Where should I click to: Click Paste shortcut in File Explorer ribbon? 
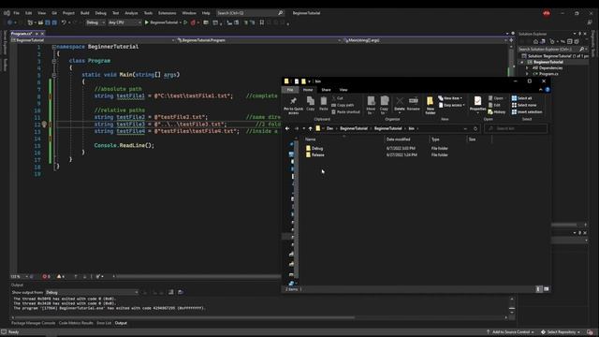(345, 112)
